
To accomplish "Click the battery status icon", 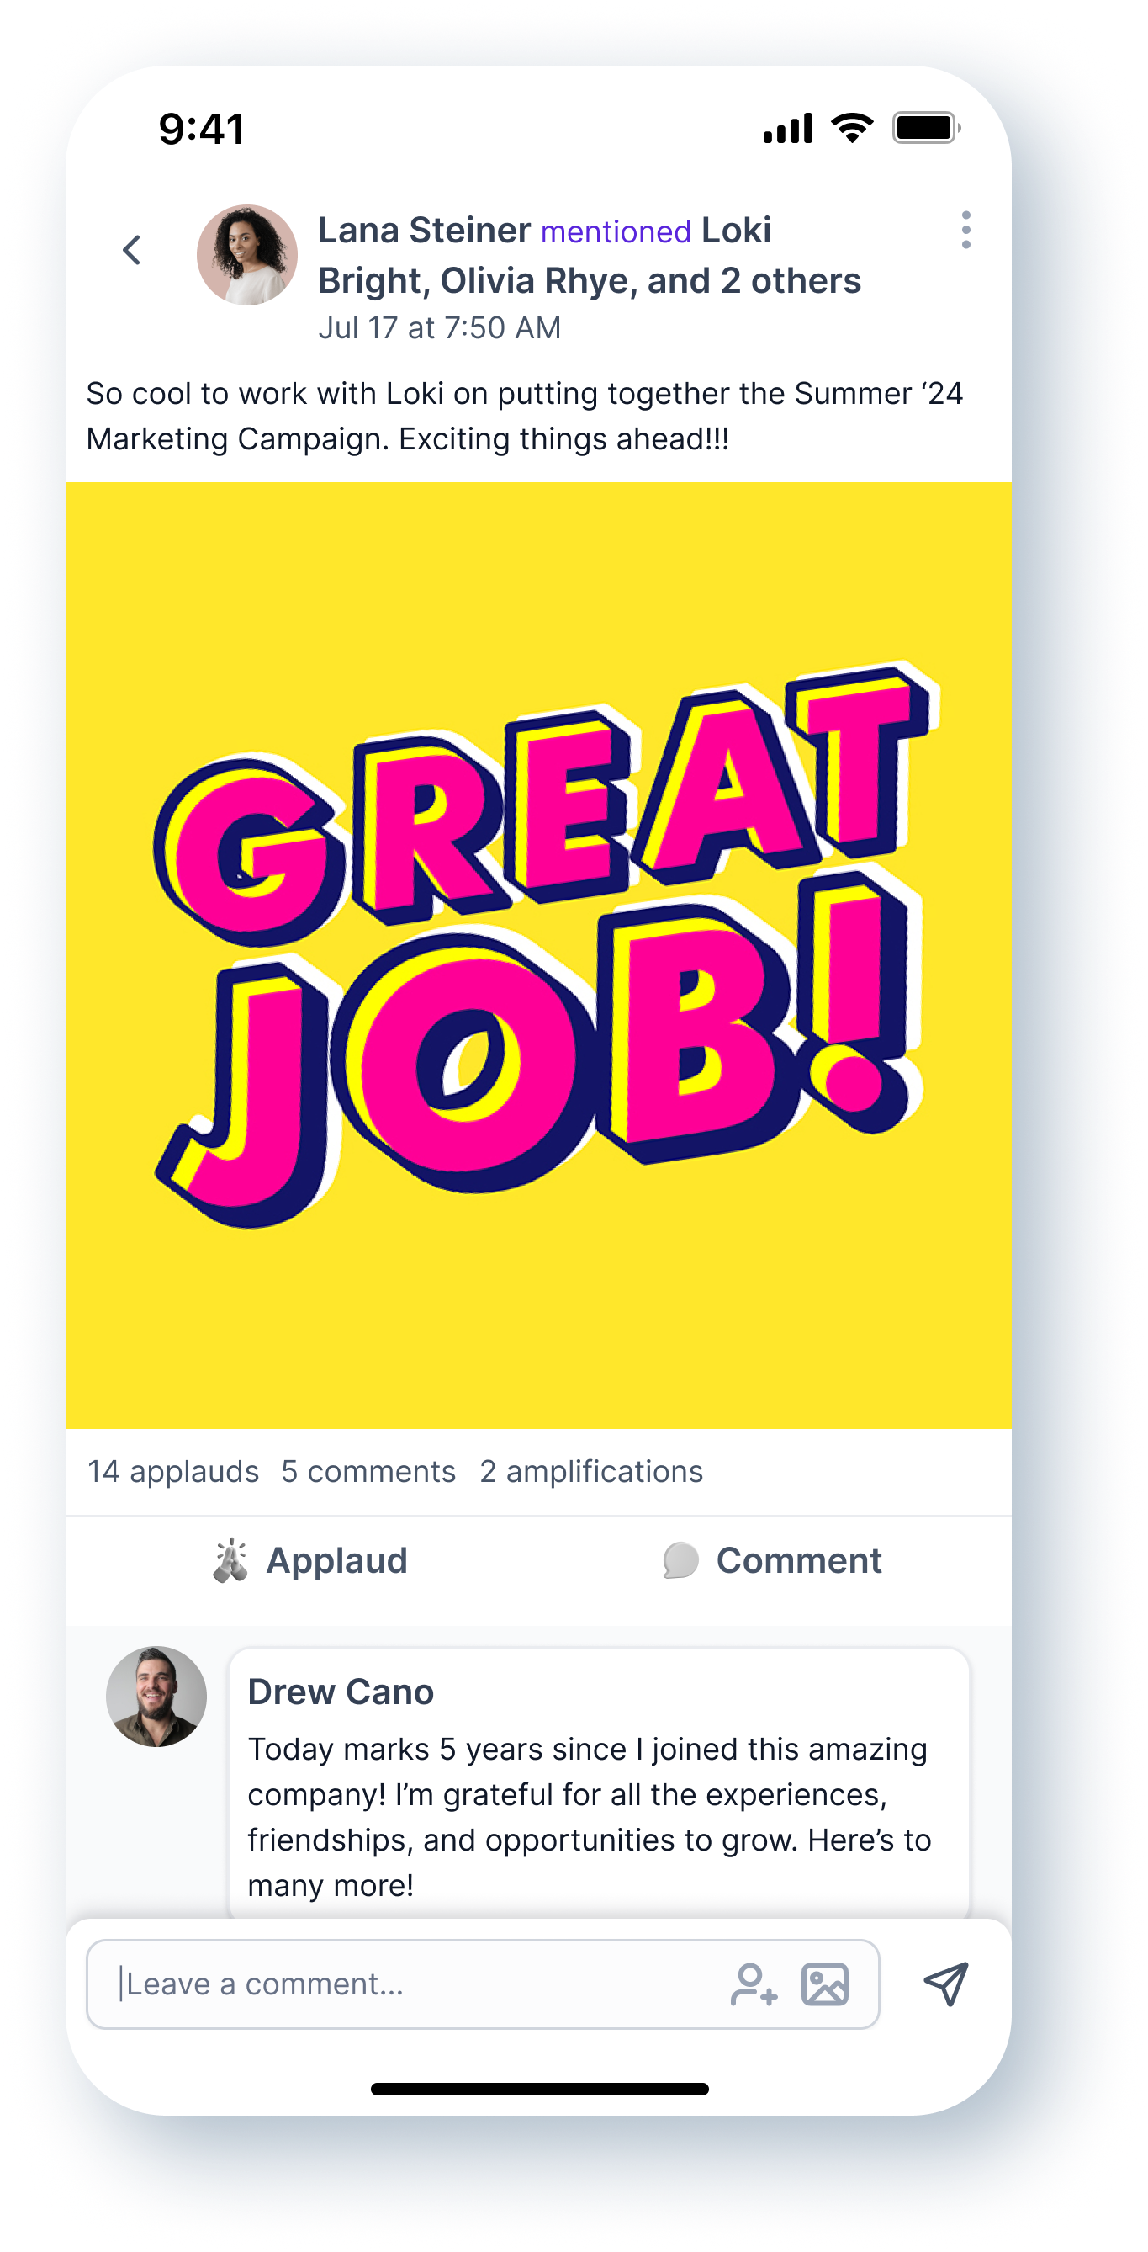I will (x=926, y=129).
